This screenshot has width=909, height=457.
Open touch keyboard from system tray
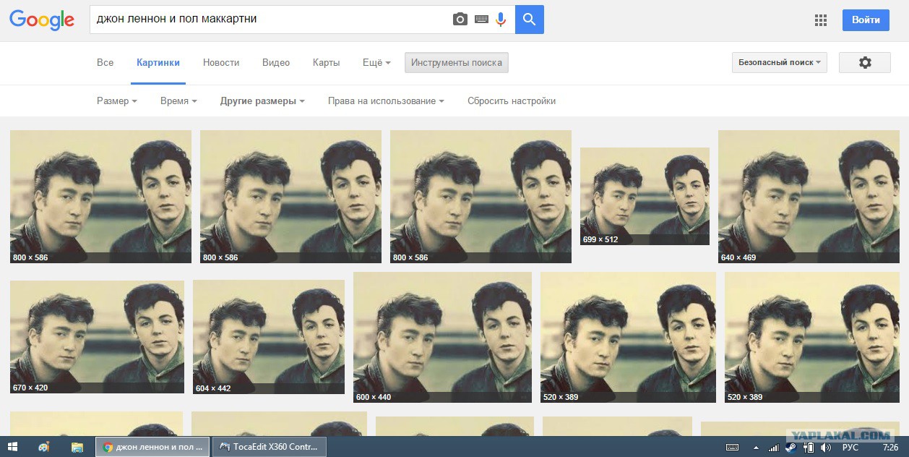(x=732, y=448)
